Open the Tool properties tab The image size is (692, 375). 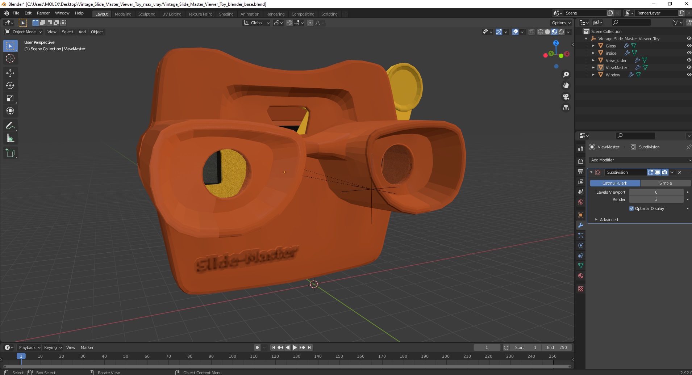click(x=581, y=148)
